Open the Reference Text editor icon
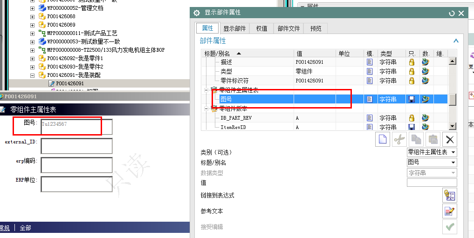This screenshot has width=474, height=238. pos(449,211)
